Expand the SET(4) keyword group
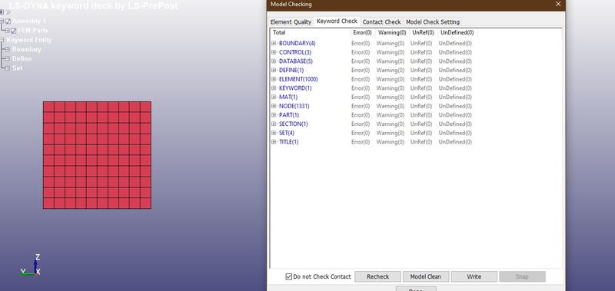The width and height of the screenshot is (615, 291). tap(274, 133)
